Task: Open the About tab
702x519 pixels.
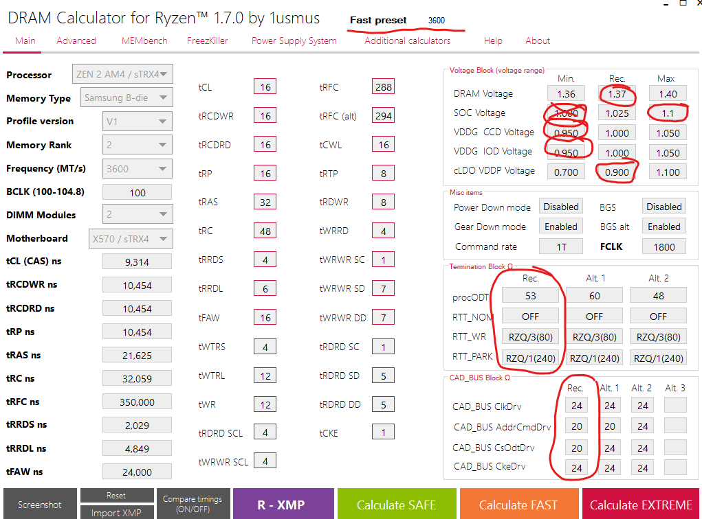Action: coord(537,41)
